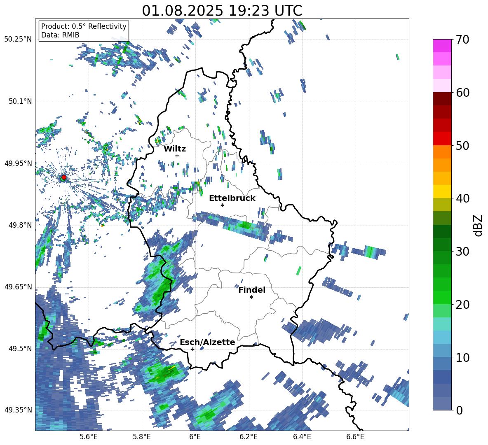Pick the orange colorbar swatch below 50
488x445 pixels.
point(442,151)
